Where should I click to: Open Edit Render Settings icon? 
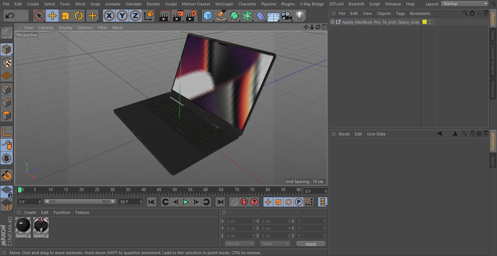click(191, 16)
